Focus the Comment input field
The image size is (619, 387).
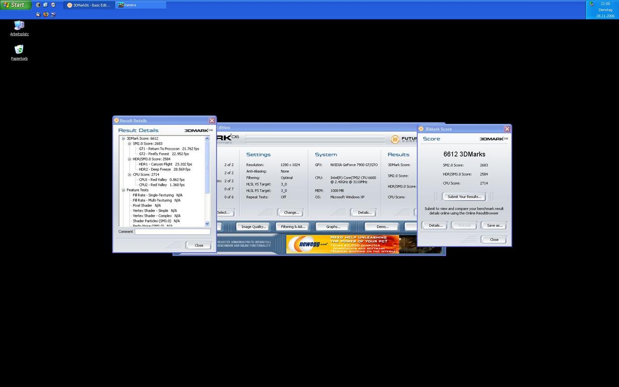point(173,232)
